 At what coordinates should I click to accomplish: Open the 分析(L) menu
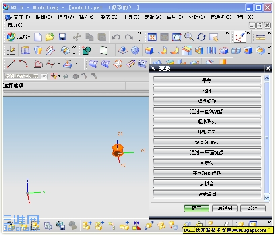pos(197,17)
